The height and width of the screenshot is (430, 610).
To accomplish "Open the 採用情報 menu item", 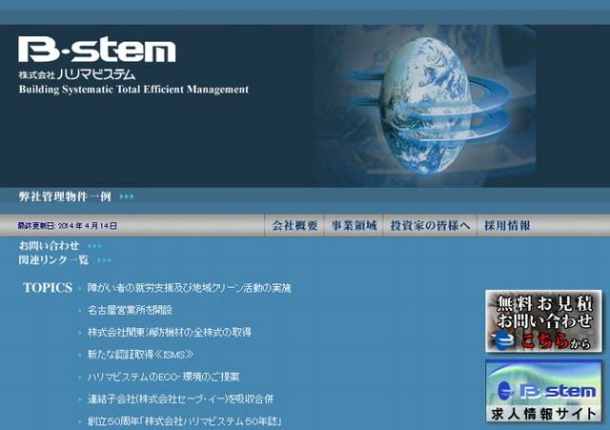I will tap(507, 225).
